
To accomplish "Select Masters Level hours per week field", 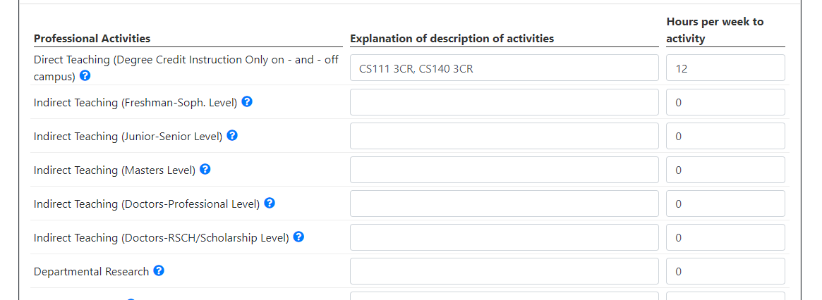I will point(725,170).
